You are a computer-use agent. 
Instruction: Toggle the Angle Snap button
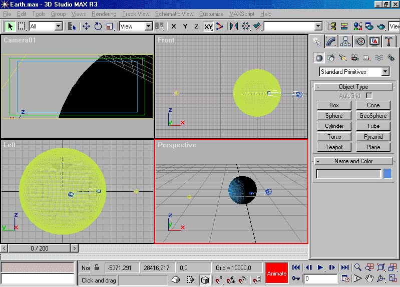click(x=230, y=280)
